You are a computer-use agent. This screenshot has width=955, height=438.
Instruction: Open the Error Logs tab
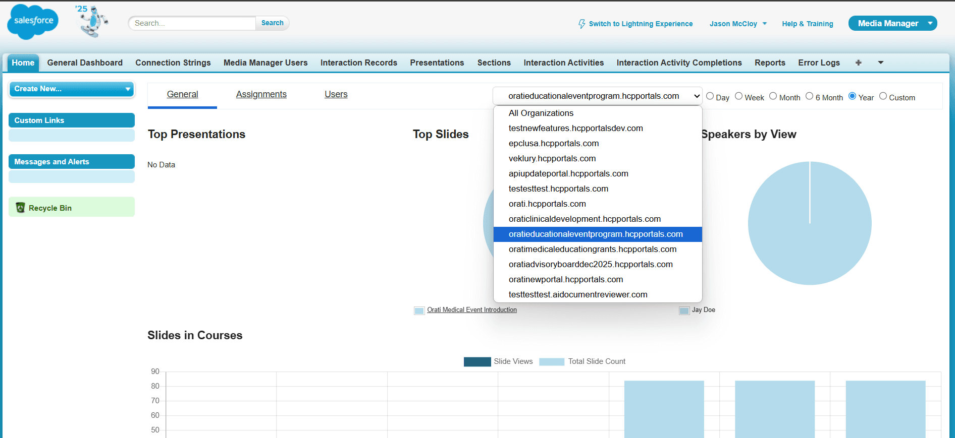click(x=819, y=62)
